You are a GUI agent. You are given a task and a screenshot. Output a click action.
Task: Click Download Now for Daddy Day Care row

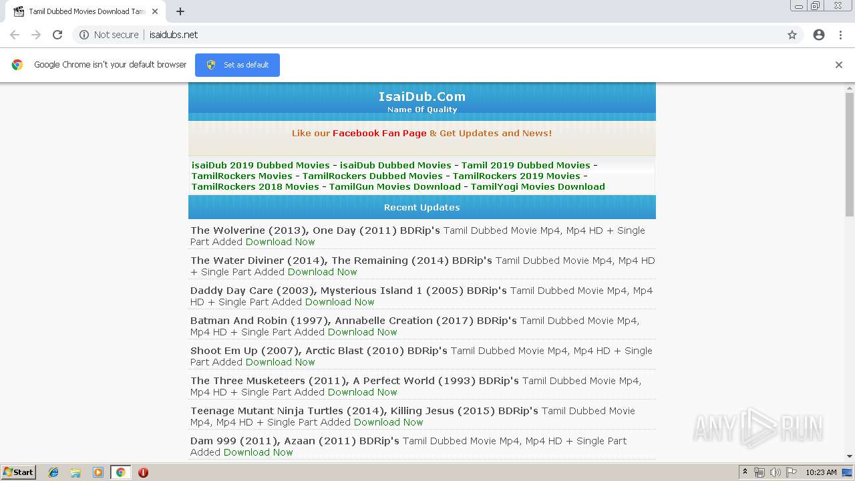(339, 302)
